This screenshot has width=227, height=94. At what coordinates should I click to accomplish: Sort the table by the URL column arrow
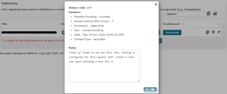[x=58, y=25]
